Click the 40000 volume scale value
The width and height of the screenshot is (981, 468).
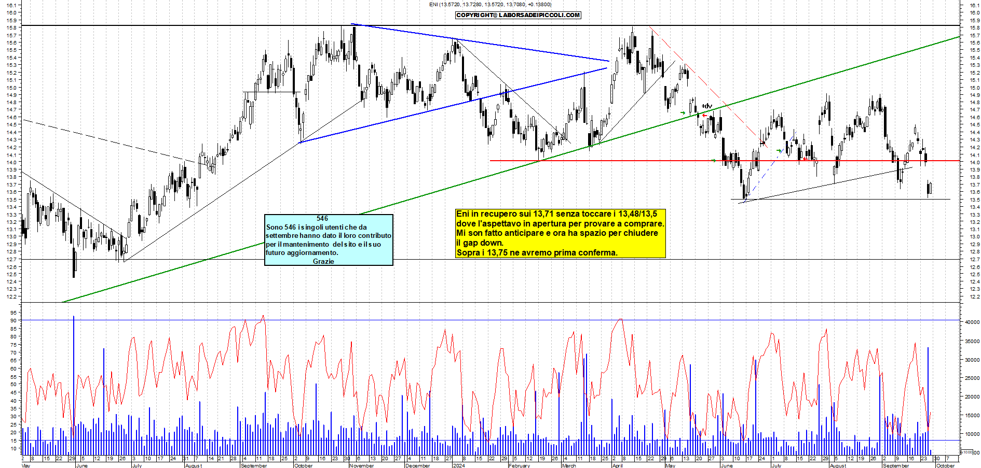click(972, 322)
